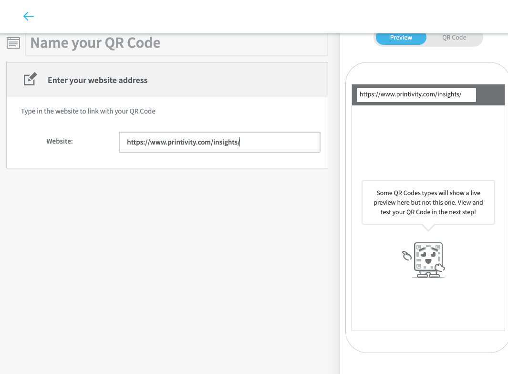Focus the Name your QR Code field
Screen dimensions: 508x374
coord(176,44)
